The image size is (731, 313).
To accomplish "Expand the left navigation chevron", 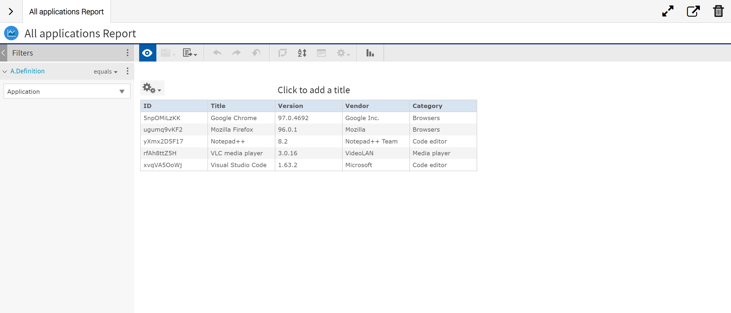I will pyautogui.click(x=11, y=12).
